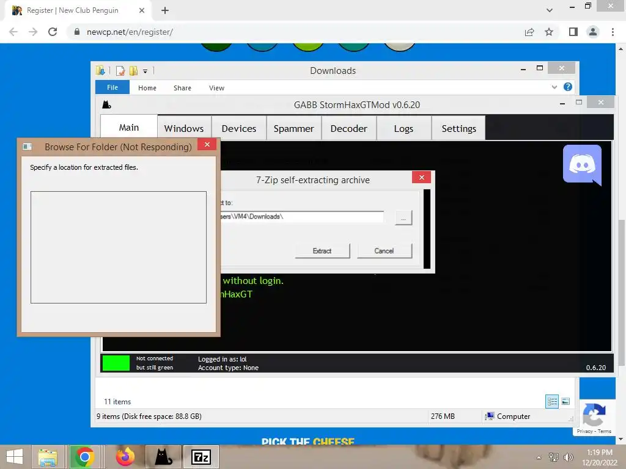Click the Discord logo in StormHaxGTMod
The height and width of the screenshot is (469, 626).
[582, 165]
